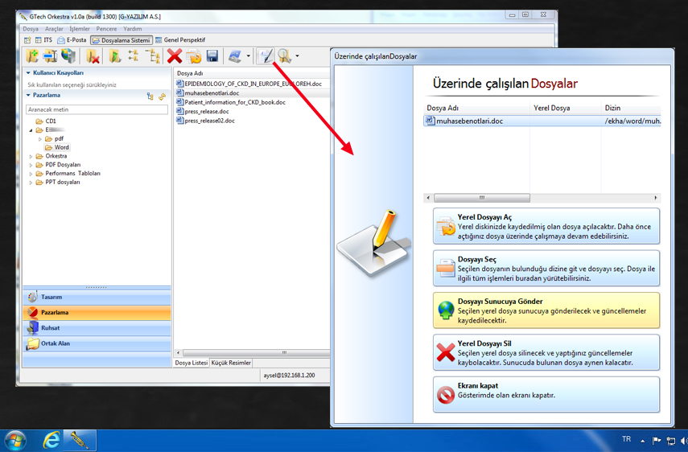Click the folder with red X icon

click(x=93, y=56)
